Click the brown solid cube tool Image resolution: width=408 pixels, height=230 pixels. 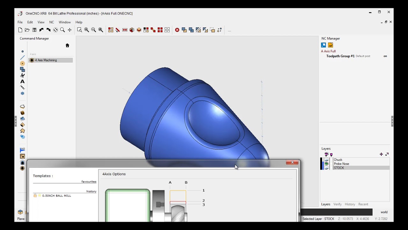coord(22,113)
